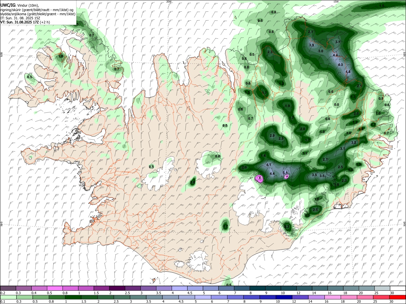406x304 pixels.
Task: Click the '4.1' precipitation value
Action: [269, 165]
